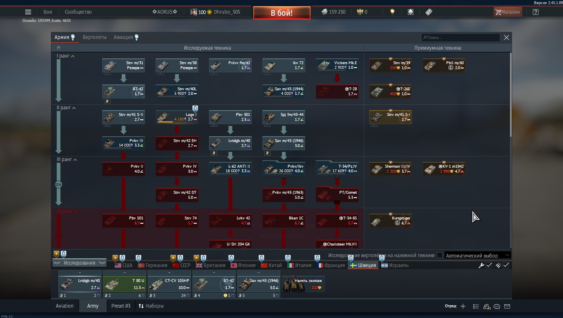Select the locked Strv 74 vehicle
Screen dimensions: 563x318
tap(177, 221)
